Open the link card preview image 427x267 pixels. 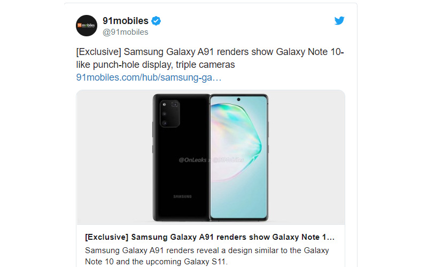tap(211, 158)
